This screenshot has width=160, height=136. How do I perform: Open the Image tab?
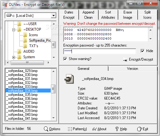coord(128,17)
